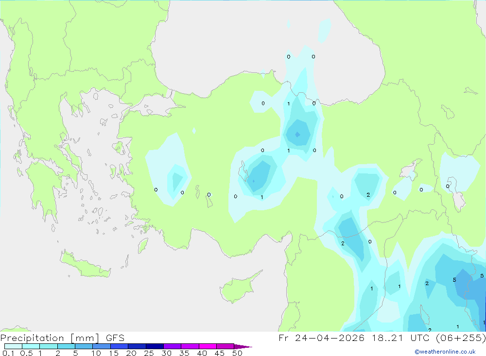Select the 15–20 mm legend color swatch
The height and width of the screenshot is (356, 486).
coord(119,346)
